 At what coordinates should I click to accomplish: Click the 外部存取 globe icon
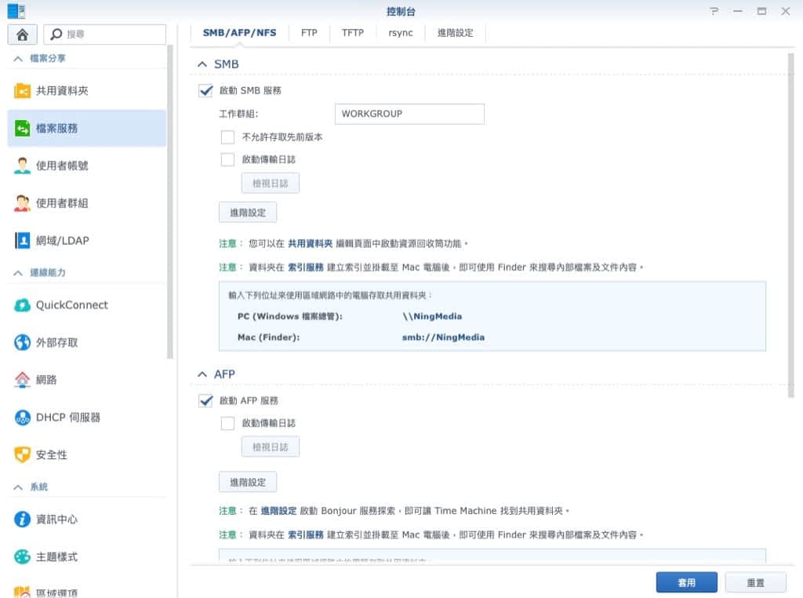[23, 343]
